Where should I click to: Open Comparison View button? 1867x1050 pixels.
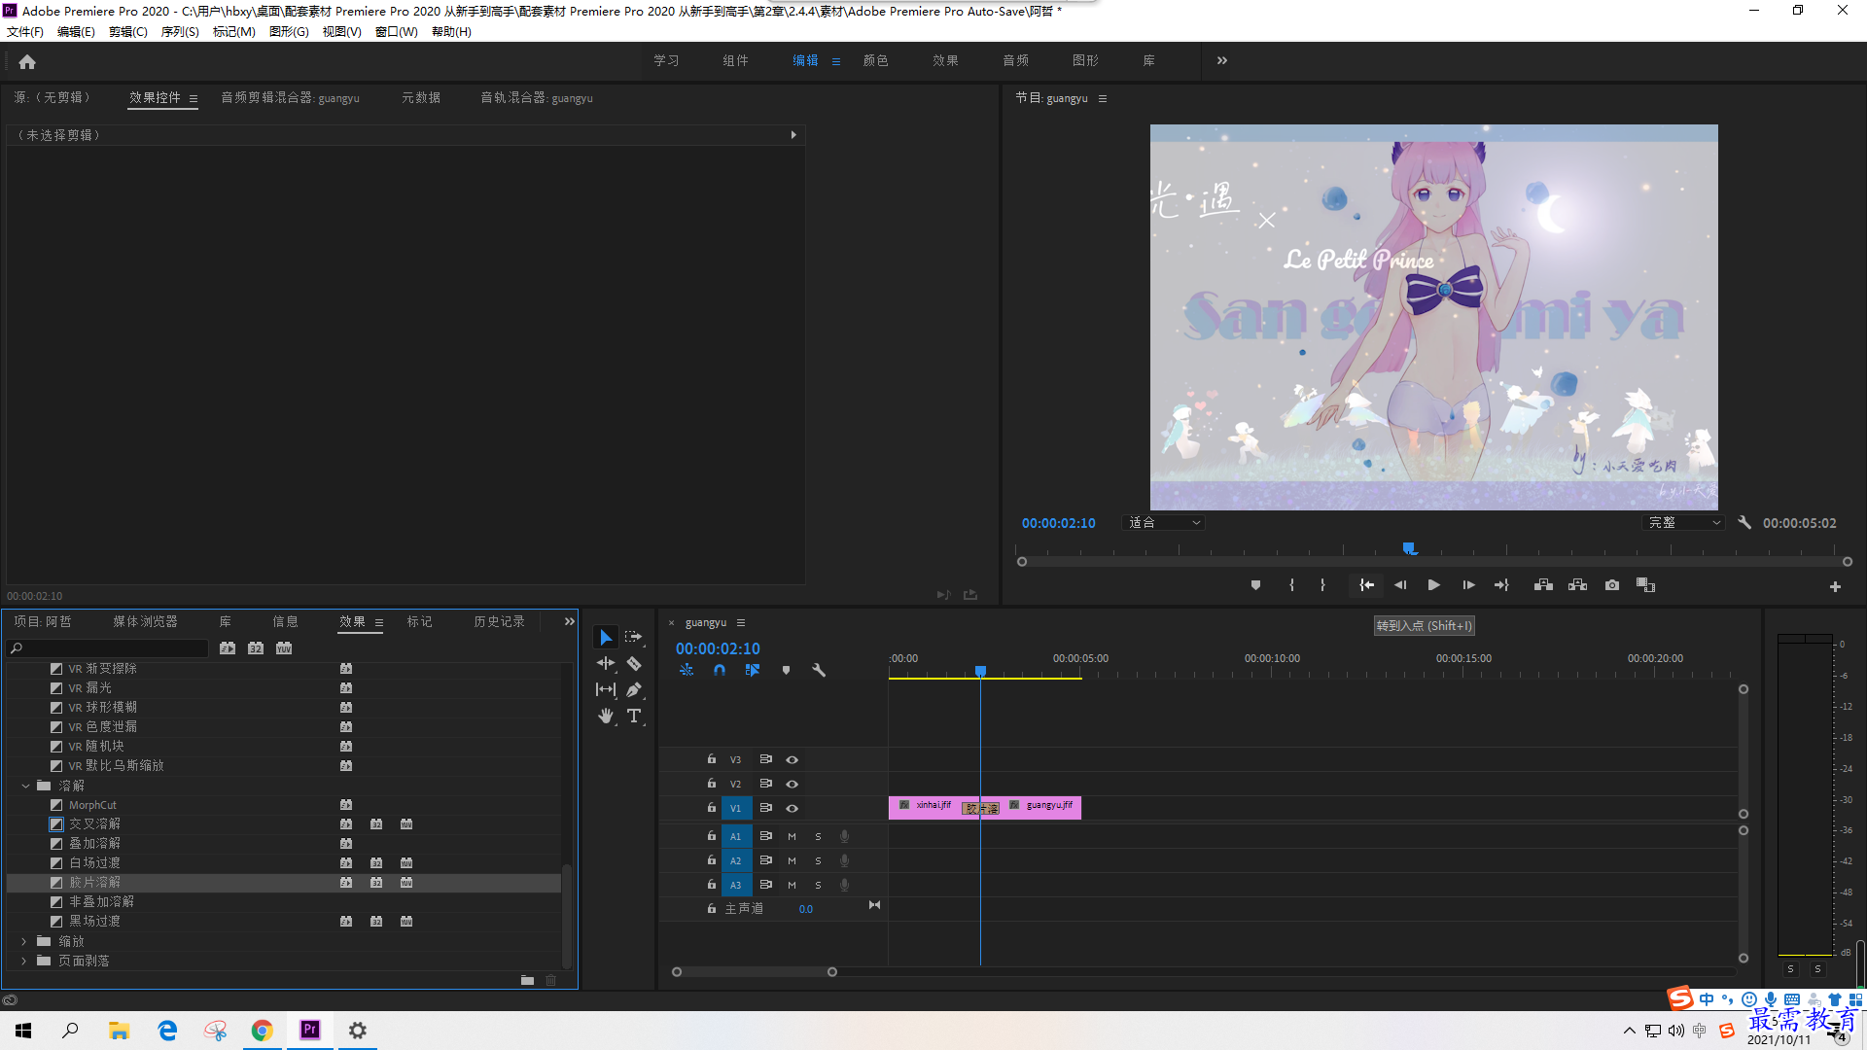point(1645,585)
